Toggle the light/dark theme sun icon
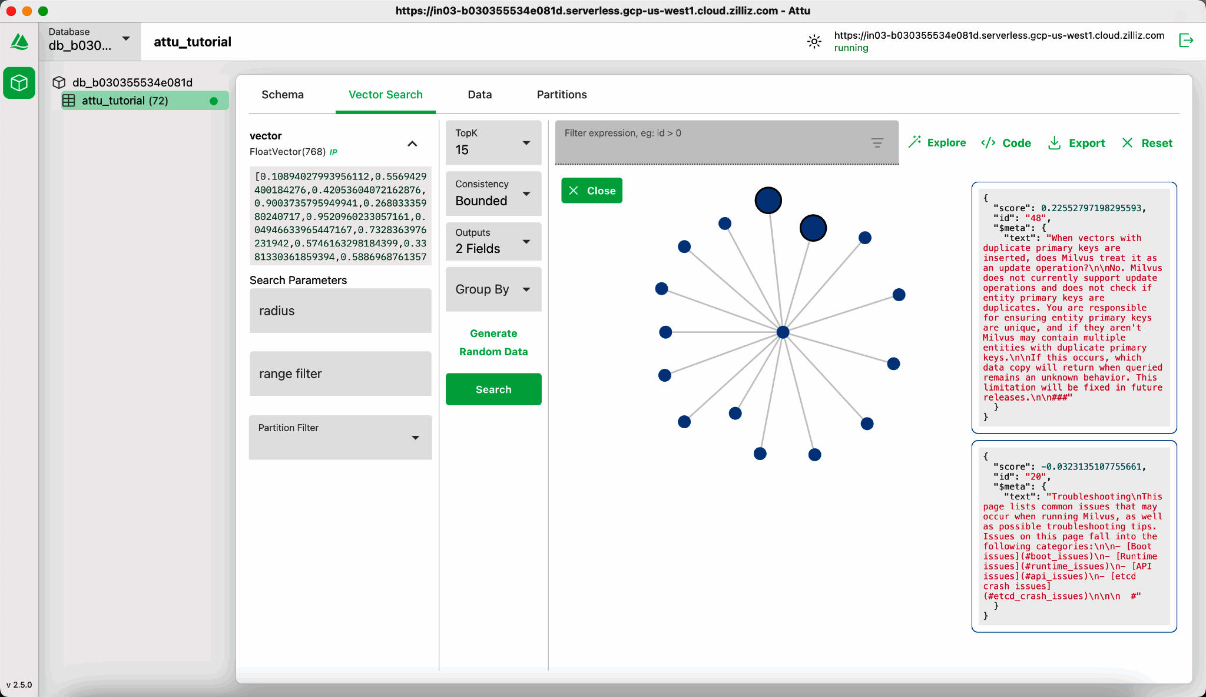1206x697 pixels. pos(814,41)
